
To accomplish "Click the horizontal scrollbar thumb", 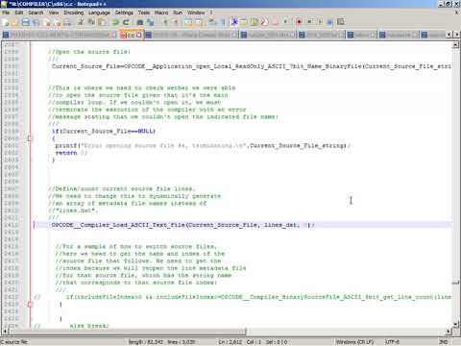I will coord(127,332).
